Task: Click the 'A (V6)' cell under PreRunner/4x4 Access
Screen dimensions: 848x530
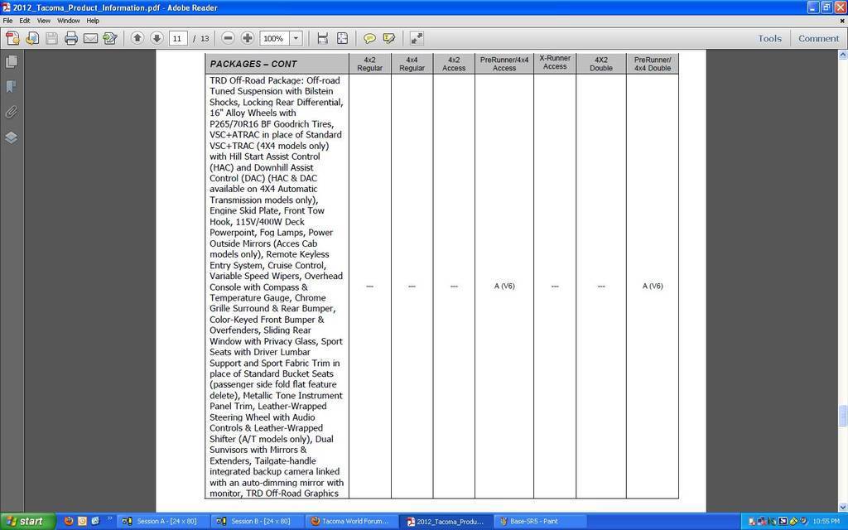Action: [x=504, y=286]
